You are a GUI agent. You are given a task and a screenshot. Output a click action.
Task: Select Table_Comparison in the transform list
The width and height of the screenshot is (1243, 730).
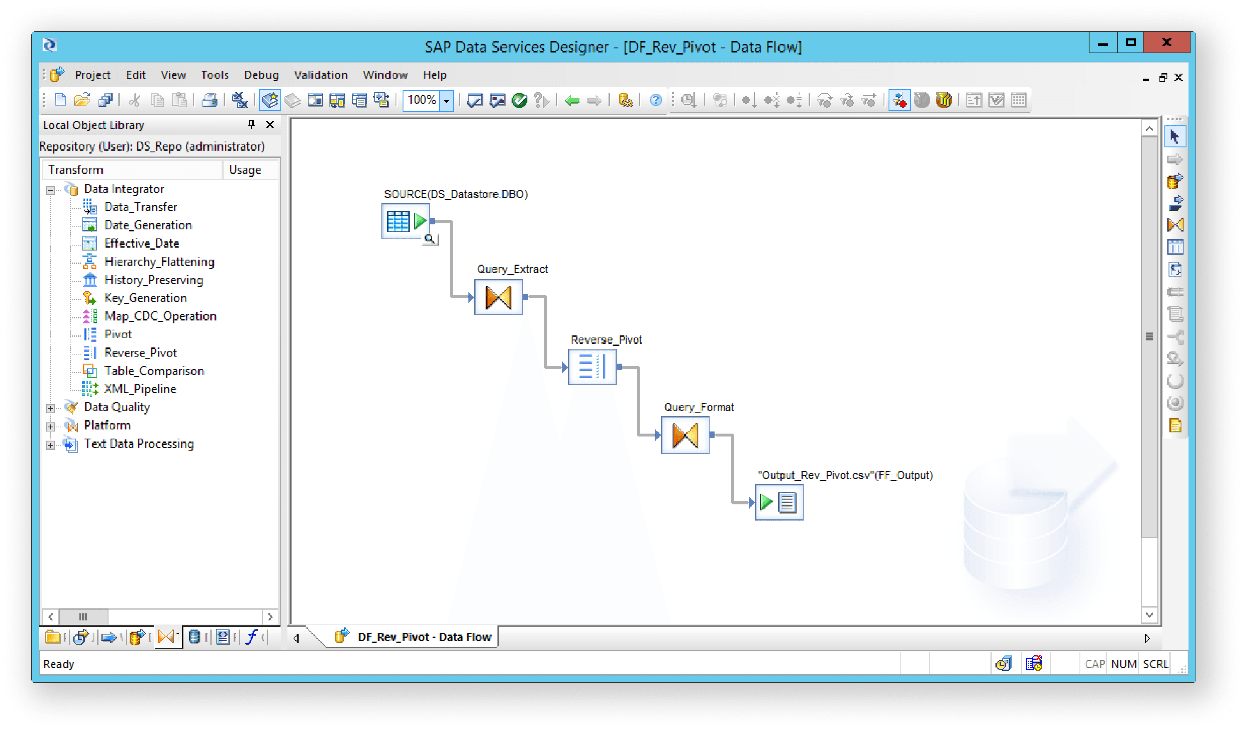click(154, 371)
